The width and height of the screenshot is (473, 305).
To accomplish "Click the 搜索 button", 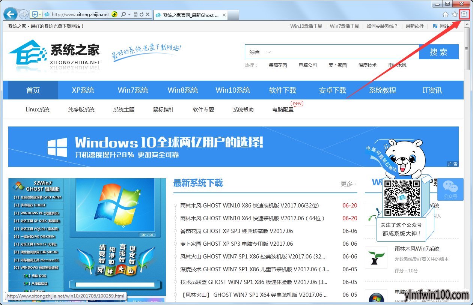I will coord(439,52).
